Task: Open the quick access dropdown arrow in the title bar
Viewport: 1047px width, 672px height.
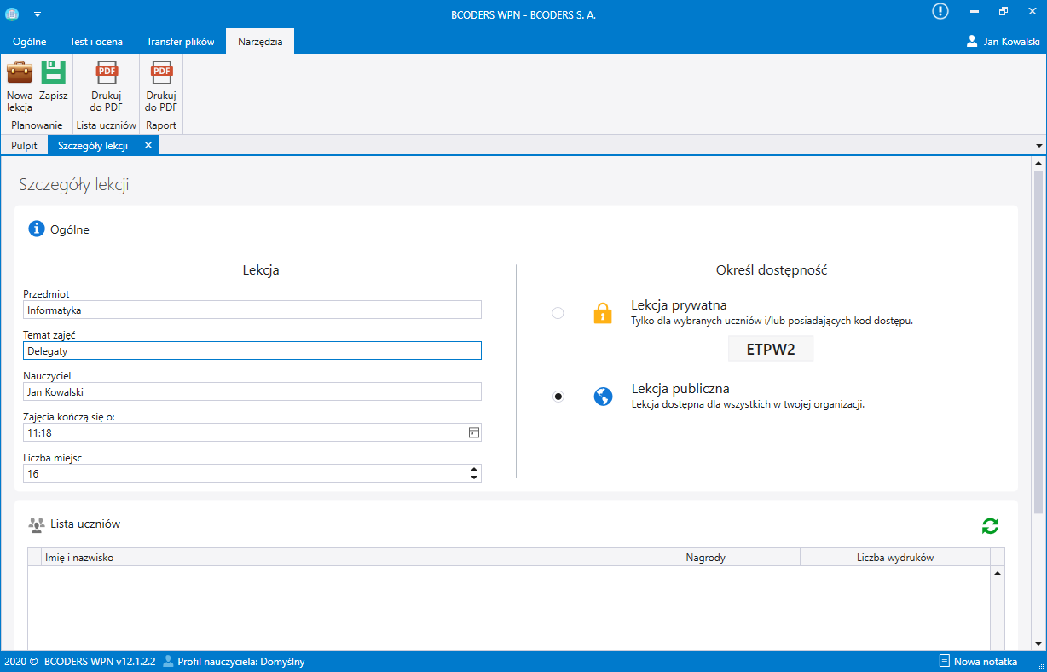Action: pos(38,14)
